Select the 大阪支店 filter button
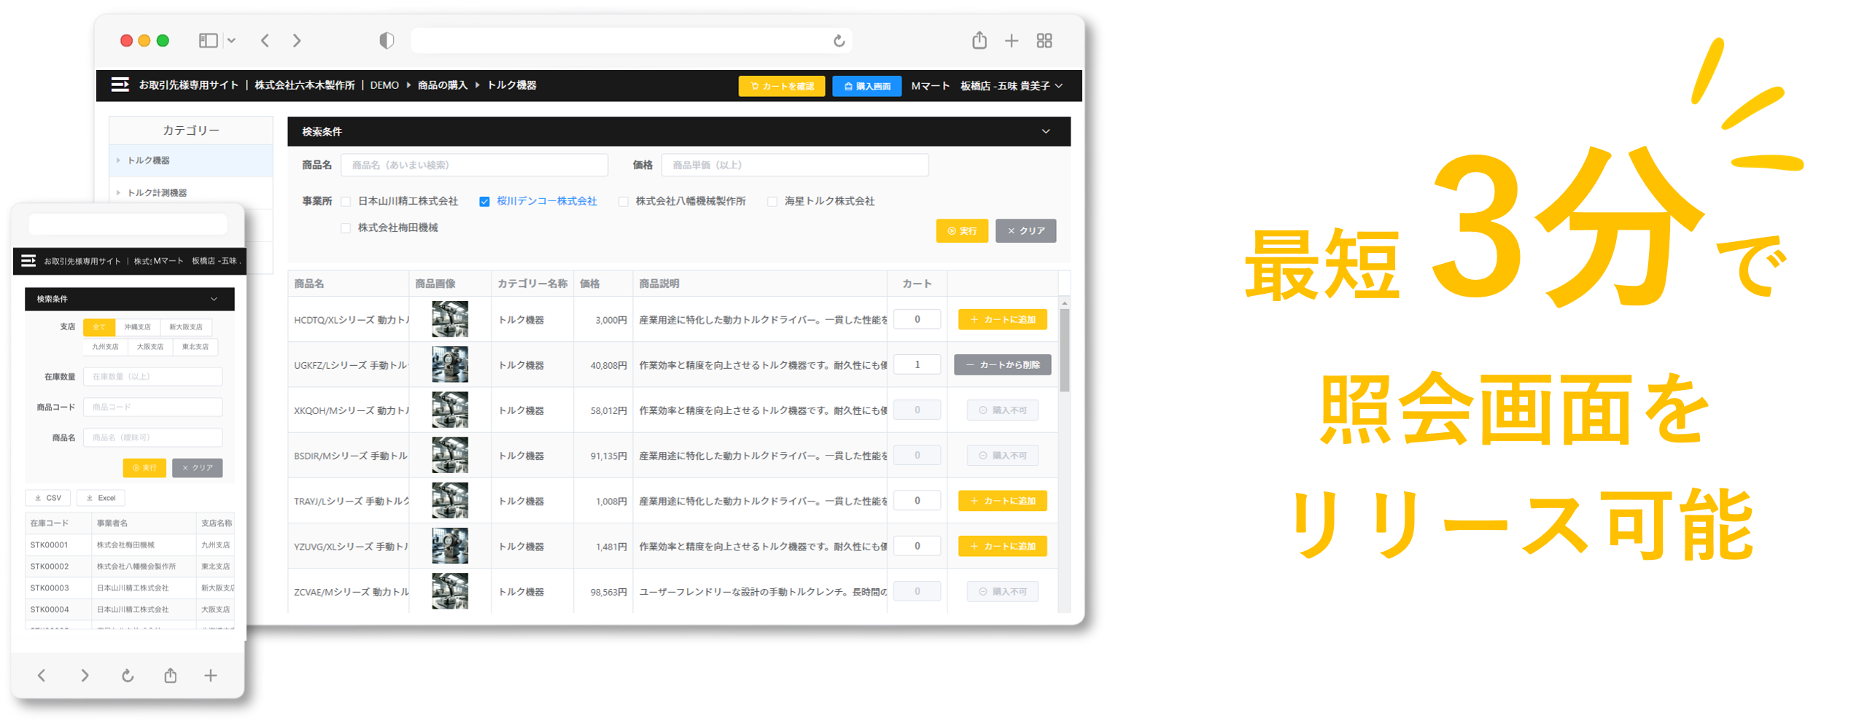This screenshot has width=1859, height=726. [150, 347]
